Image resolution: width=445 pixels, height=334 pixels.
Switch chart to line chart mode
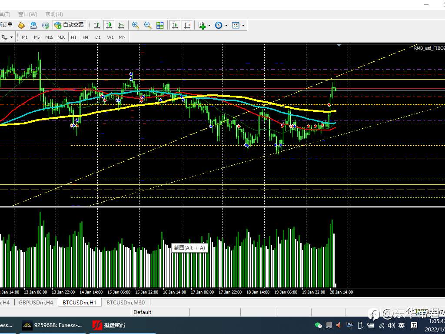[x=121, y=25]
